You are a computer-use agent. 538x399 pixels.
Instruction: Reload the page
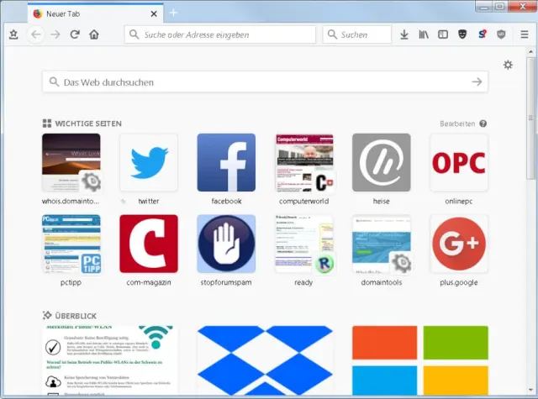[x=75, y=34]
